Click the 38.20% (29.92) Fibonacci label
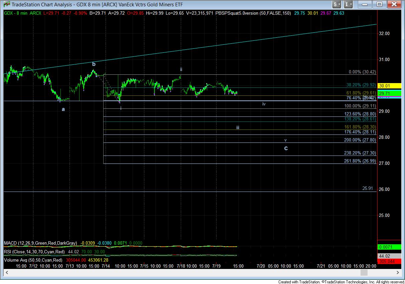Image resolution: width=405 pixels, height=284 pixels. [x=361, y=85]
